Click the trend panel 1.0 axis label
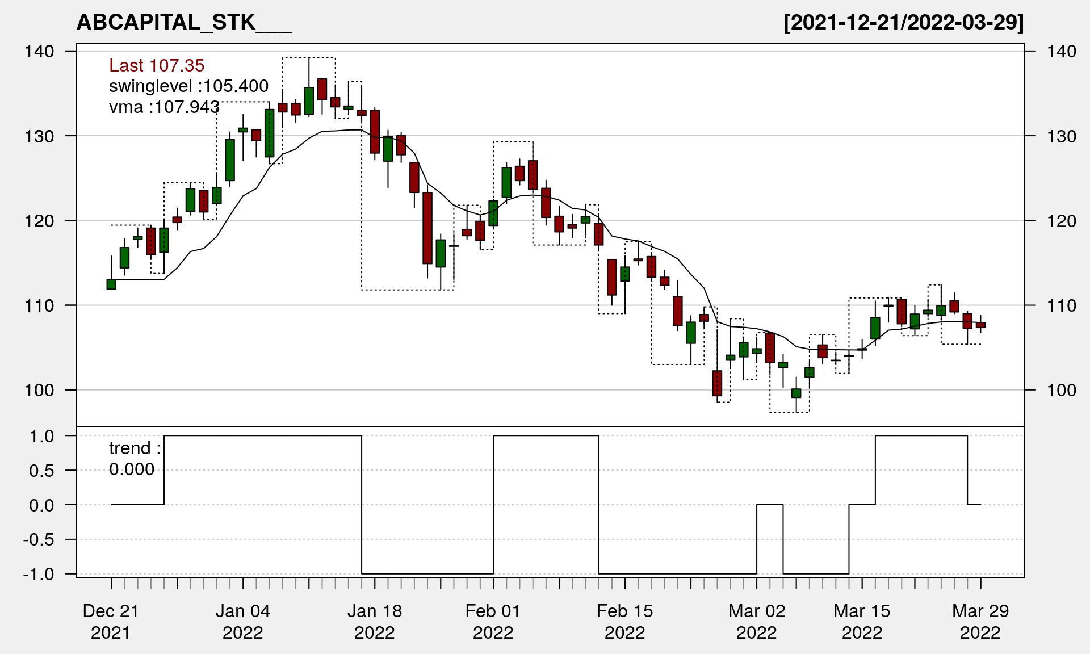The height and width of the screenshot is (654, 1090). 42,436
